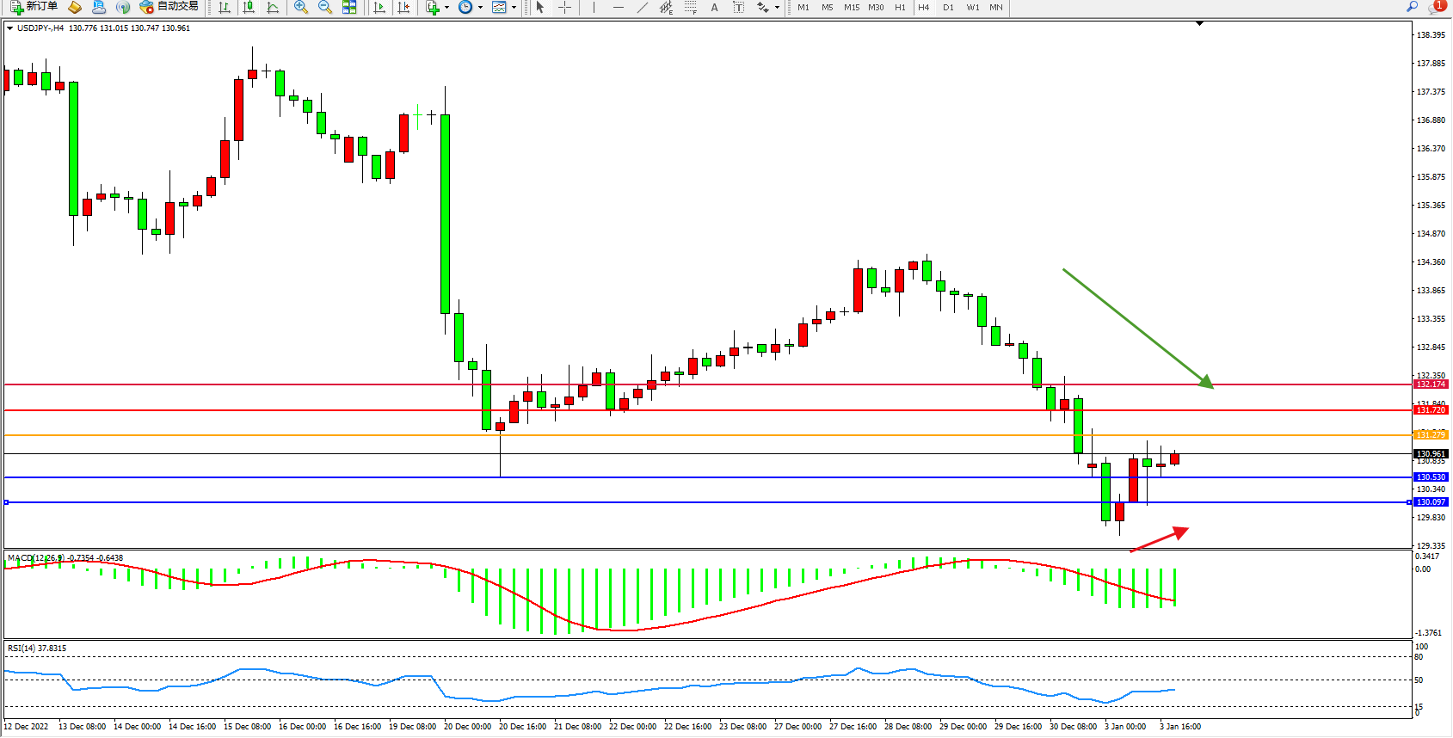The height and width of the screenshot is (738, 1453).
Task: Click the zoom out magnifier icon
Action: [325, 7]
